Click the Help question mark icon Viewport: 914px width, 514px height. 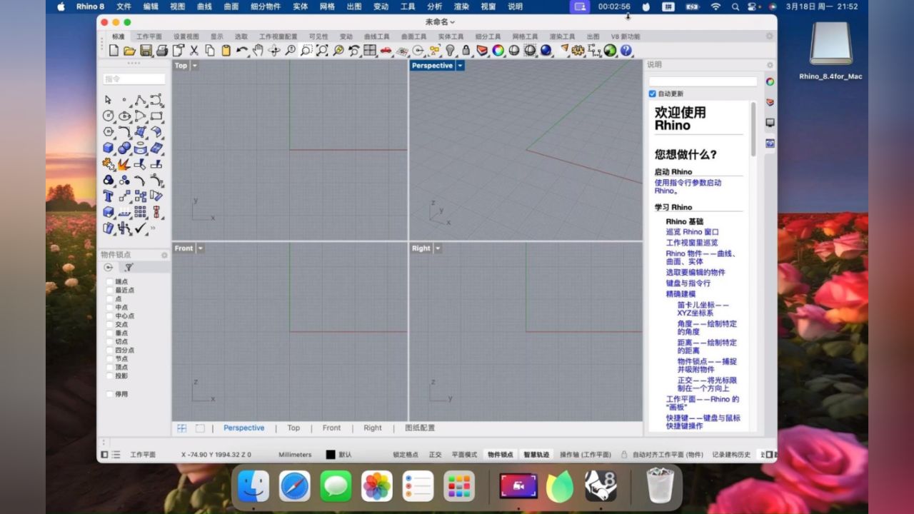click(626, 50)
